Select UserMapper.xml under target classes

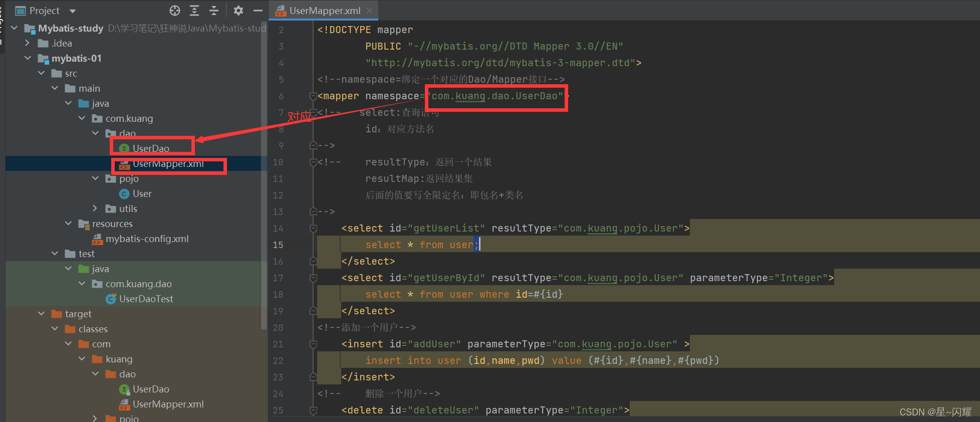[168, 404]
